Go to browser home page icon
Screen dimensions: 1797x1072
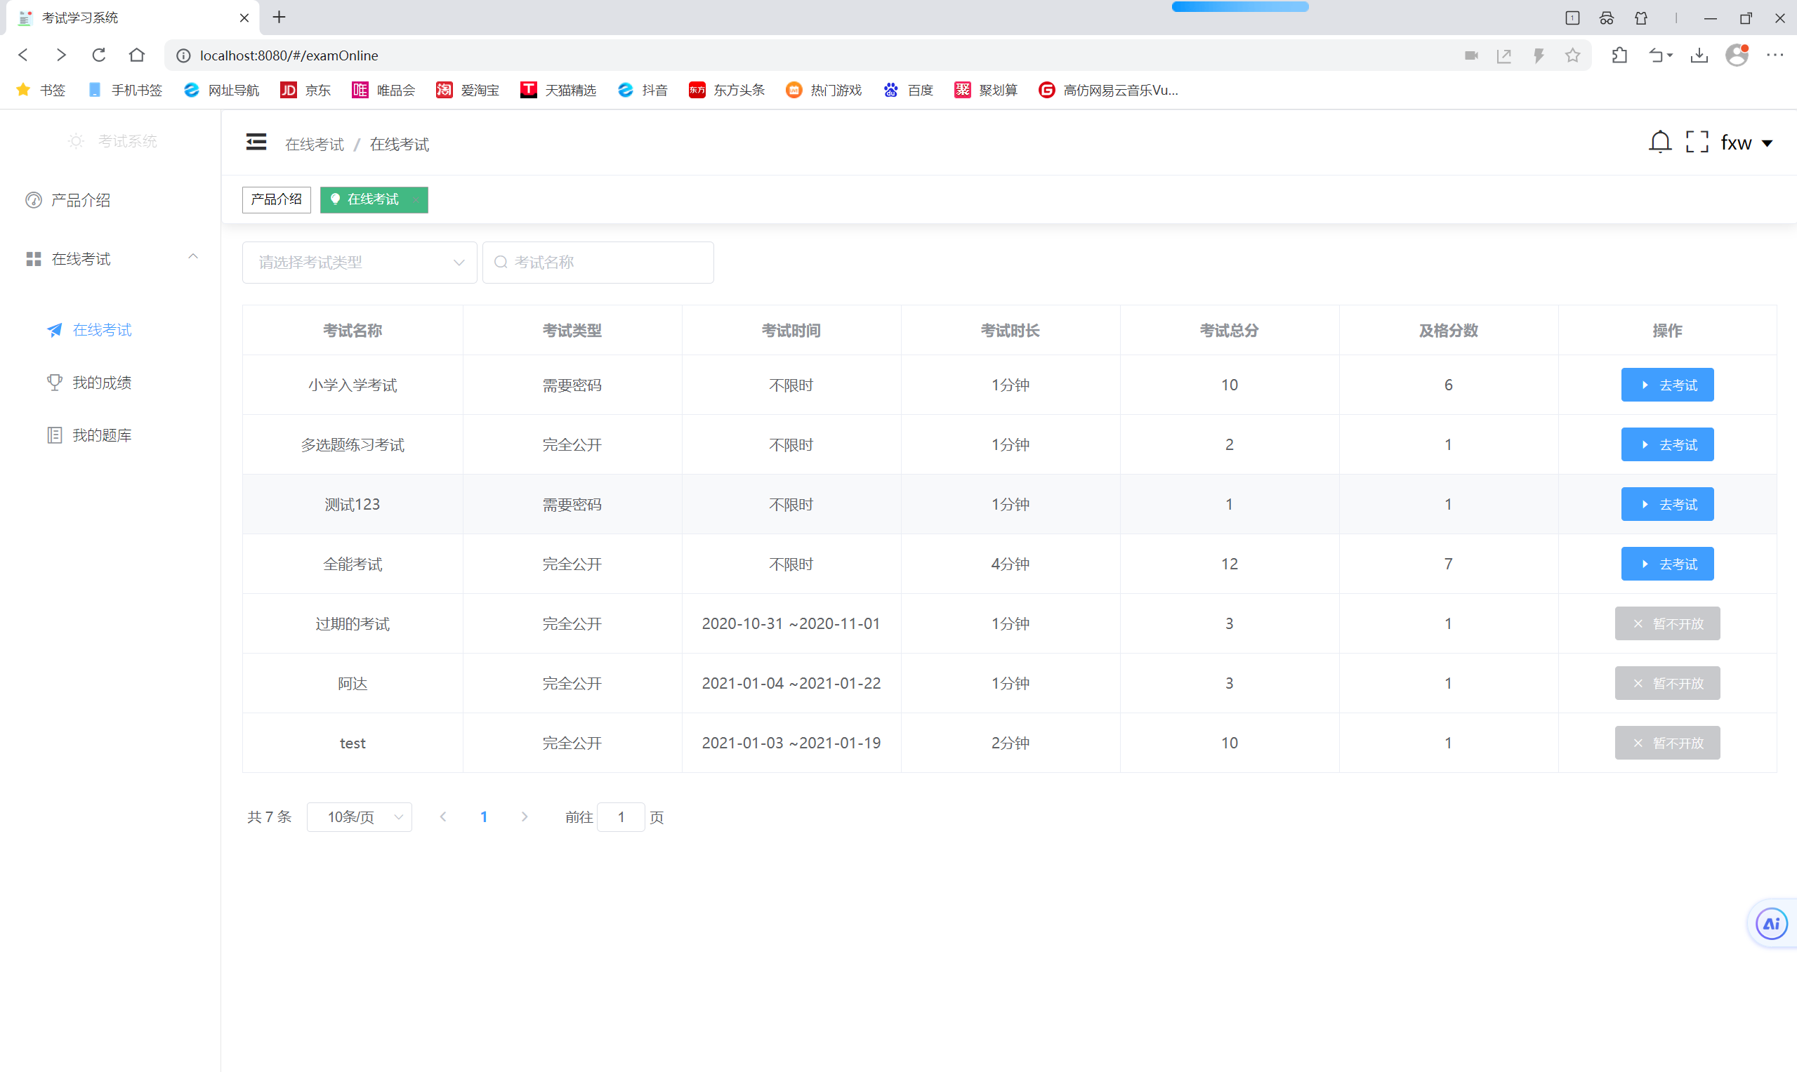[x=136, y=55]
